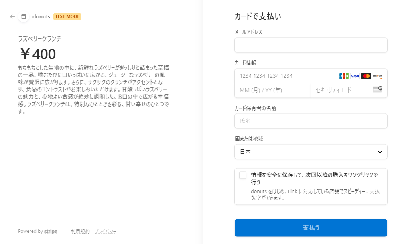
Task: Click the MM / YY expiry field
Action: (272, 90)
